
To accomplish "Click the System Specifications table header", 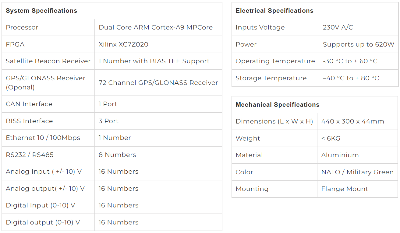I will point(41,11).
